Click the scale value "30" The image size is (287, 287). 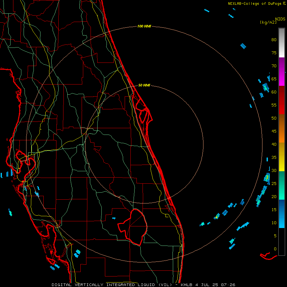pos(274,171)
